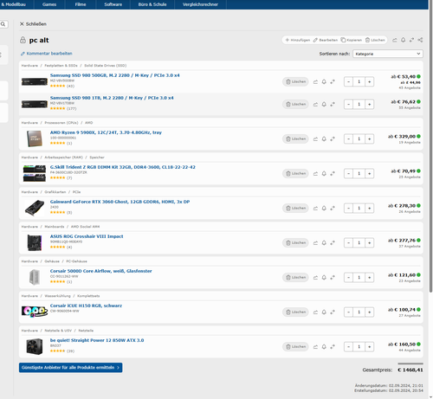Click compare arrows icon in list header
This screenshot has width=433, height=399.
click(411, 40)
